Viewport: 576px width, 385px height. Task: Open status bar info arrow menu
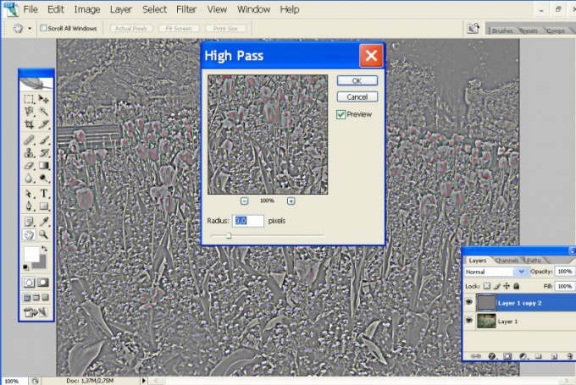pyautogui.click(x=144, y=381)
